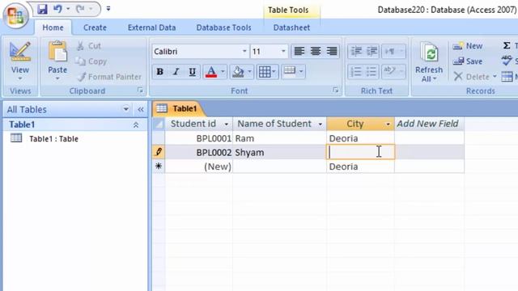Viewport: 518px width, 291px height.
Task: Click the More records icon
Action: (507, 77)
